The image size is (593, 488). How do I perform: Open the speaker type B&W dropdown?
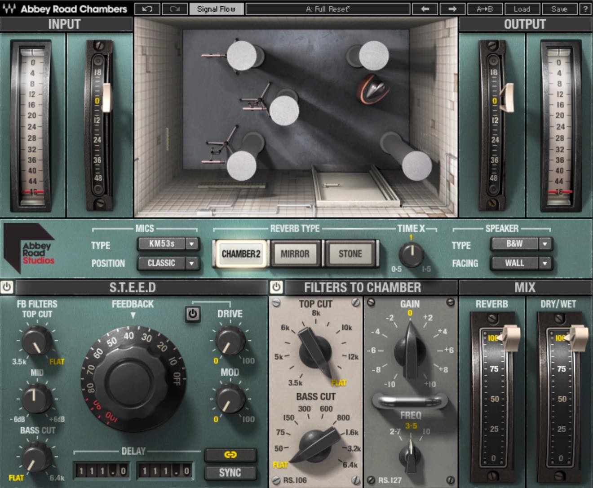[521, 244]
